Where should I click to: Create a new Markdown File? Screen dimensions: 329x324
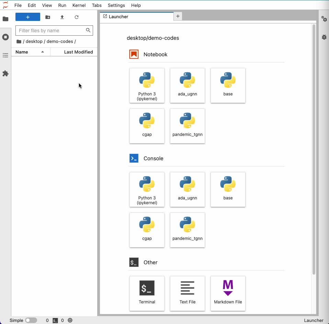pyautogui.click(x=228, y=293)
